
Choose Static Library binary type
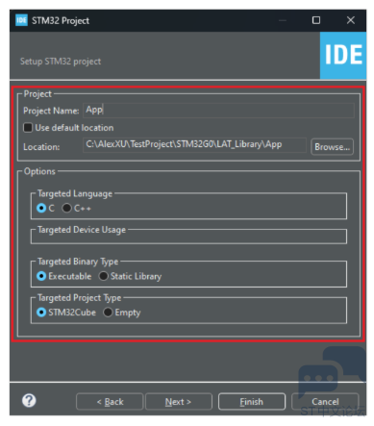[x=103, y=276]
